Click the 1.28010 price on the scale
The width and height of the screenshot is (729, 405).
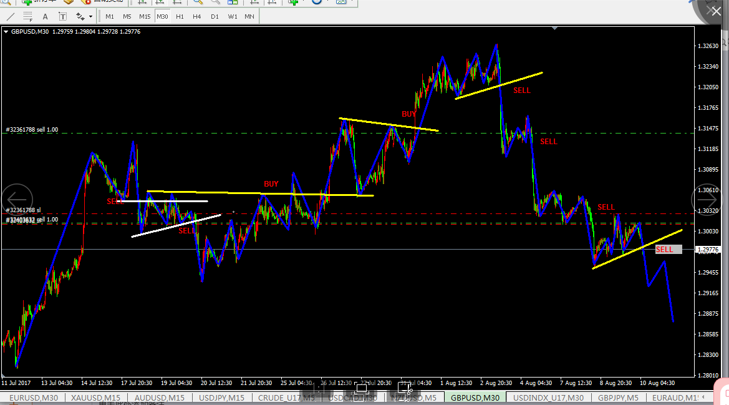click(x=708, y=375)
